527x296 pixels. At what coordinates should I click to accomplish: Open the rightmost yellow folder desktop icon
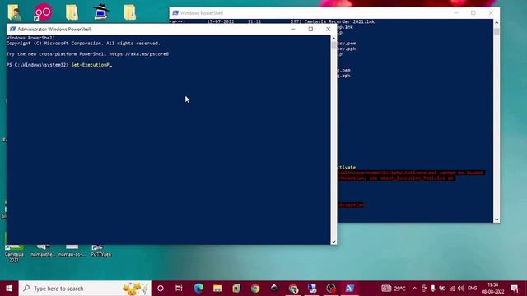point(129,12)
